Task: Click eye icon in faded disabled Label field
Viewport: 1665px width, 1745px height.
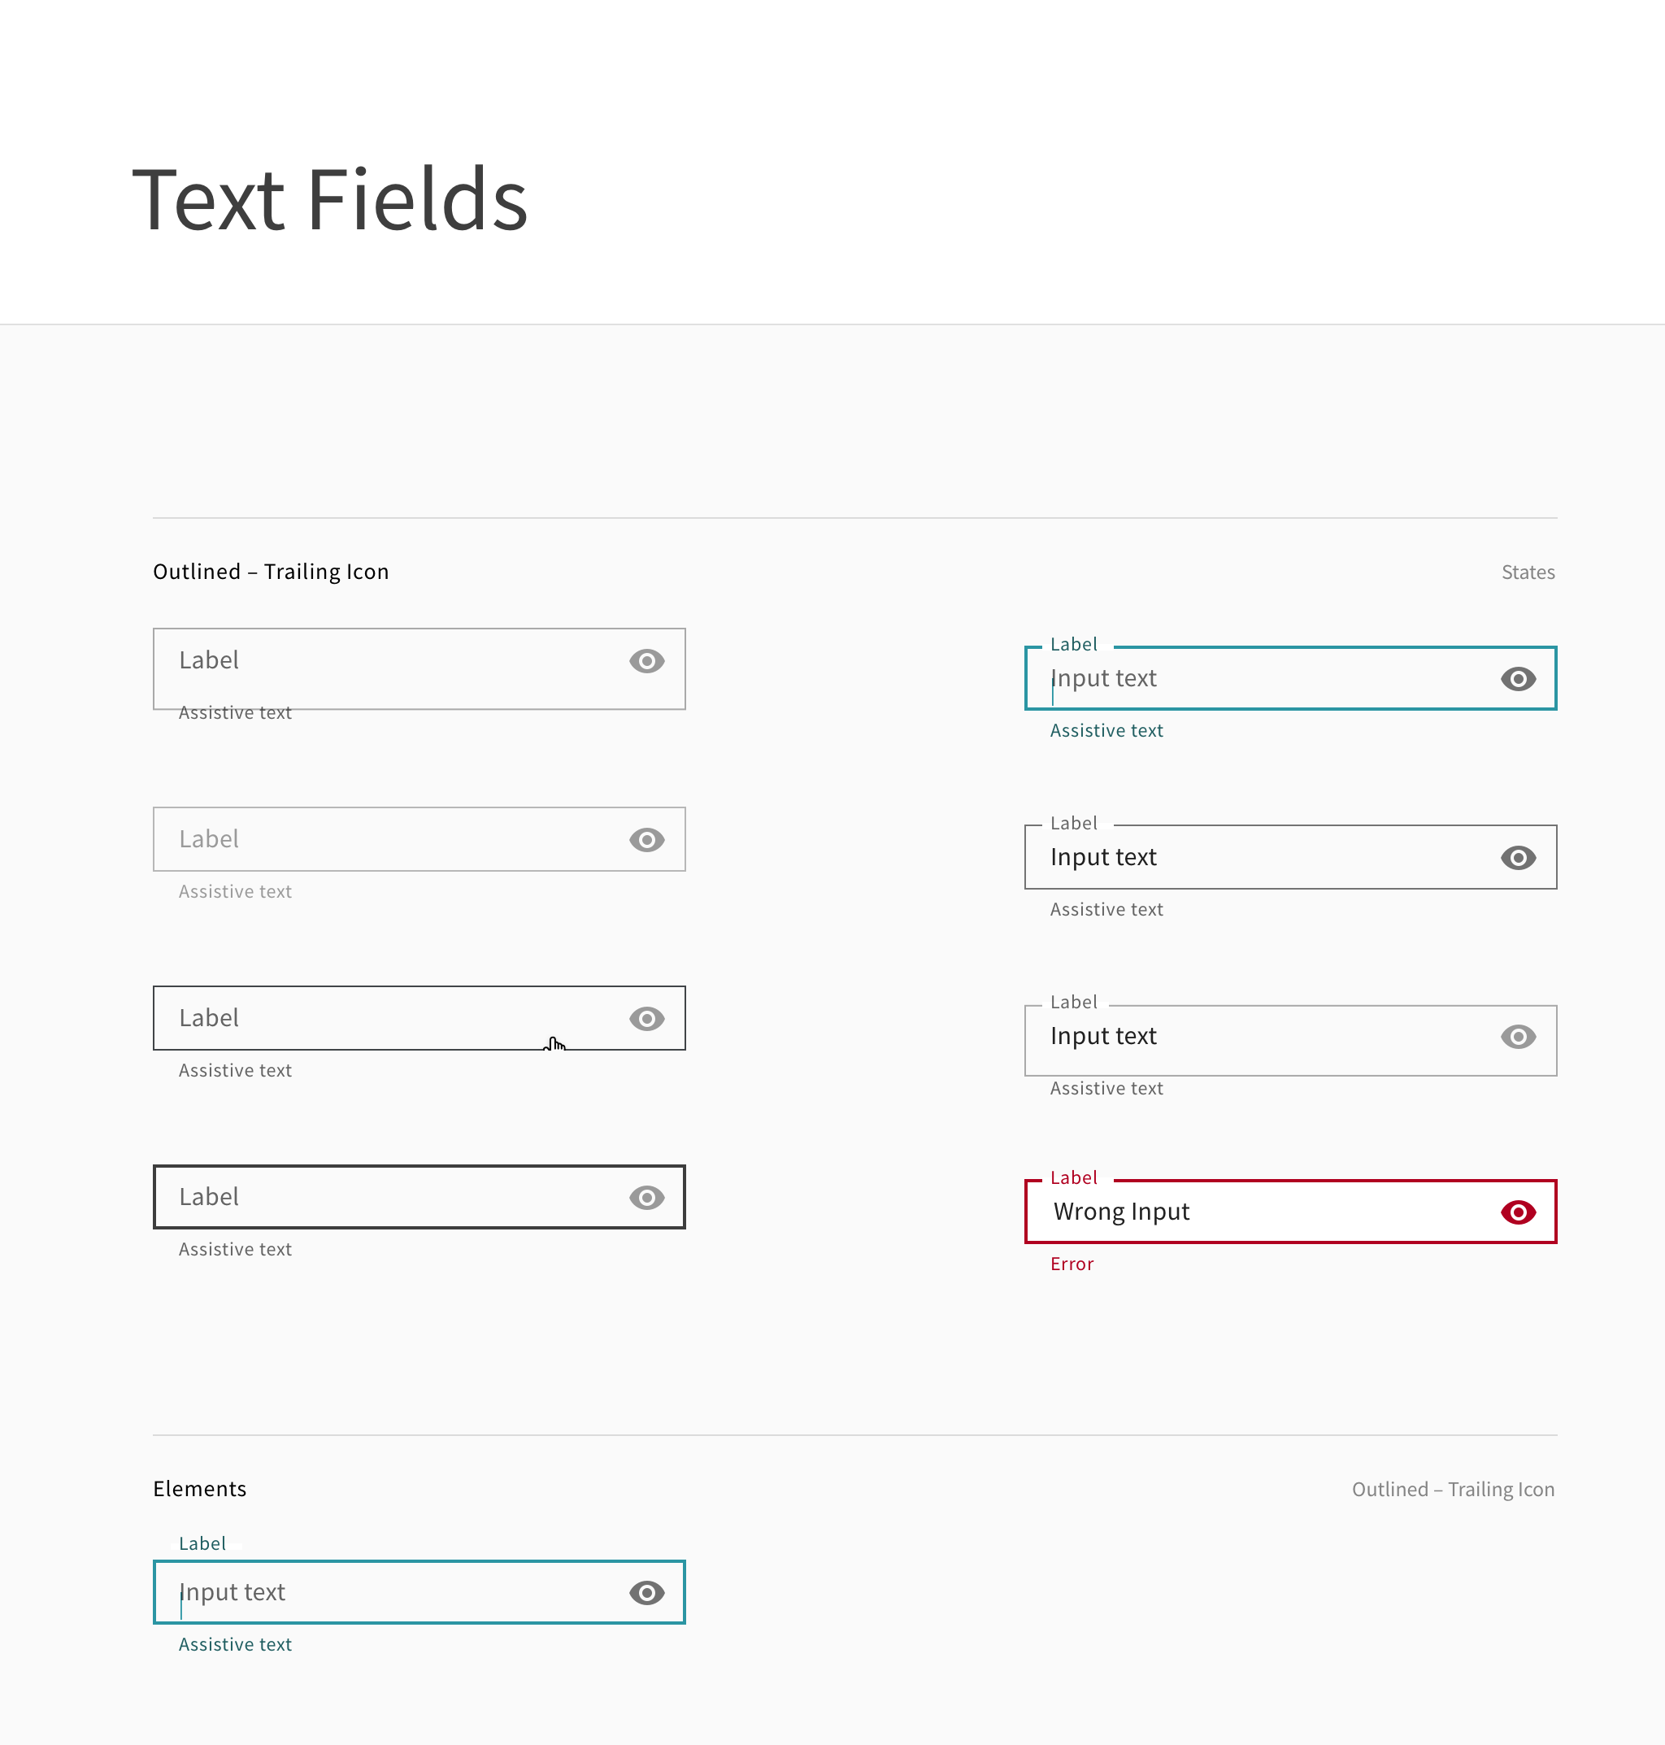Action: tap(647, 840)
